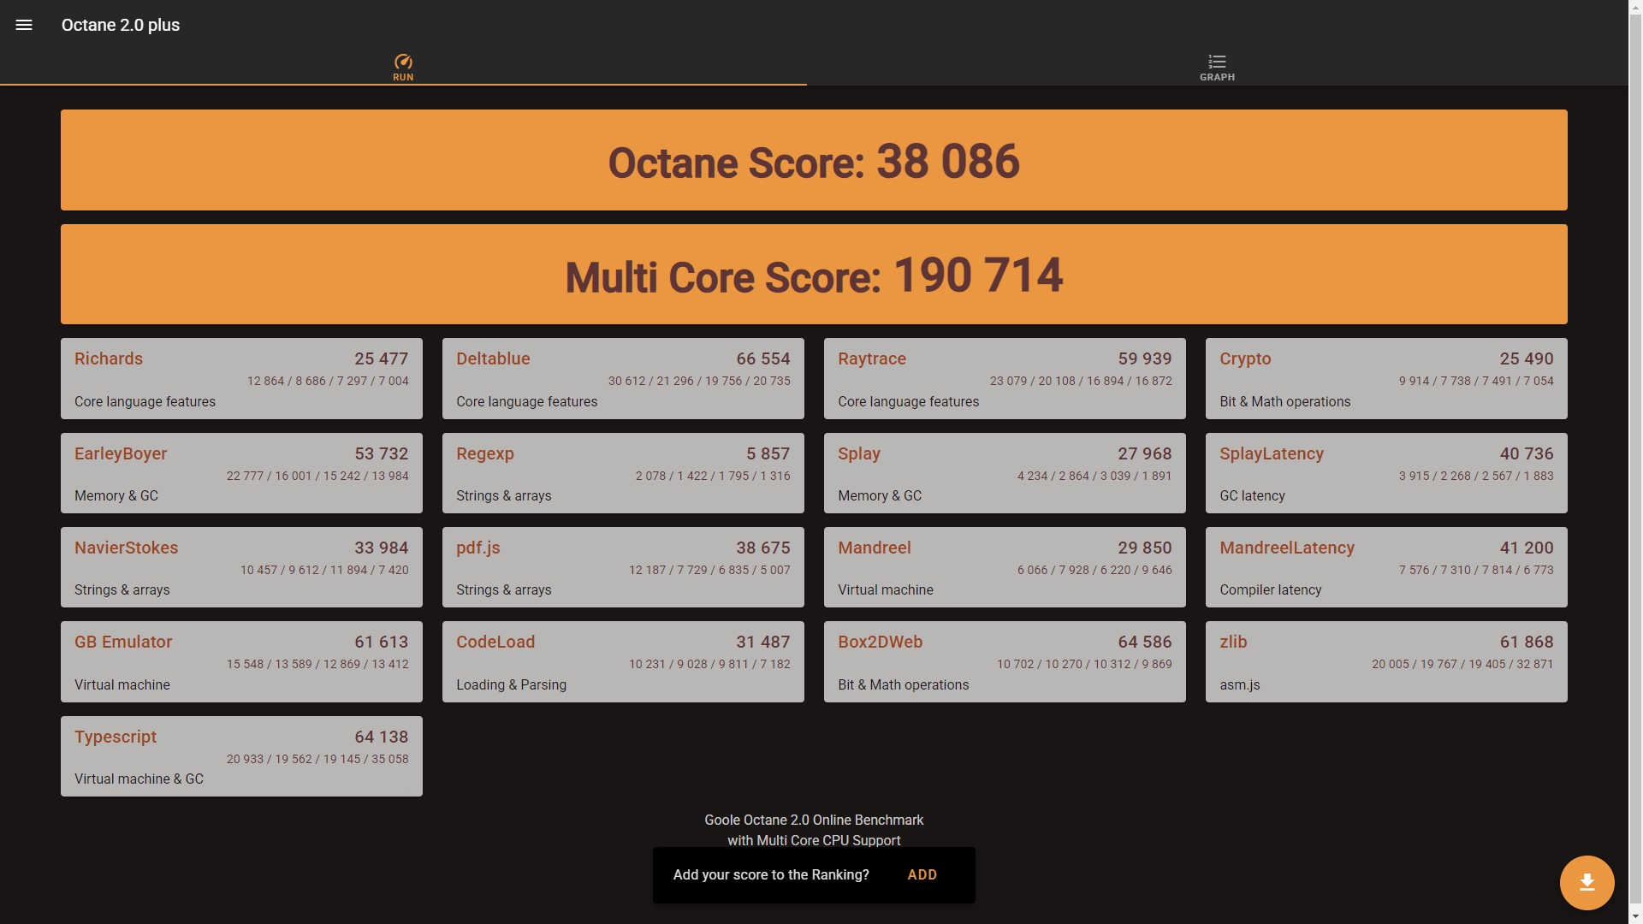The width and height of the screenshot is (1643, 924).
Task: Click 'Add your score to the Ranking?' message
Action: pyautogui.click(x=771, y=874)
